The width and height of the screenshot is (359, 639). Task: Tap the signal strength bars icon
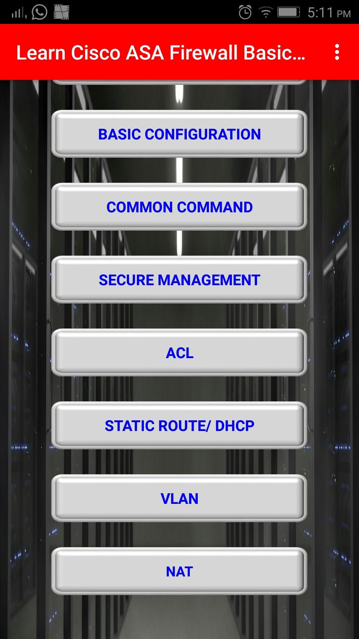(x=19, y=13)
